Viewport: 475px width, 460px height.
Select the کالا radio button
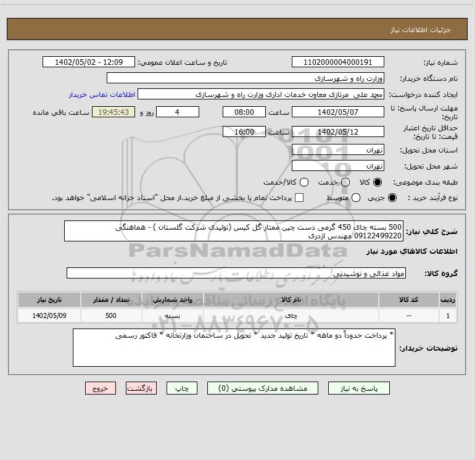[378, 182]
